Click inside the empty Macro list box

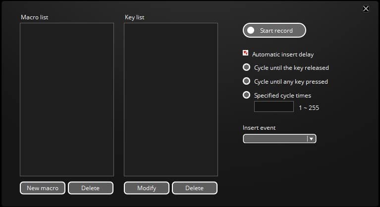67,99
